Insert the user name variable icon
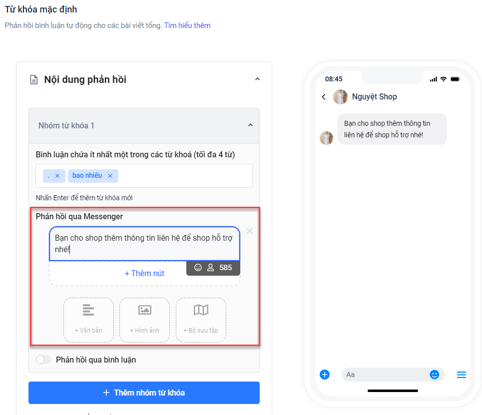The image size is (482, 415). 211,268
